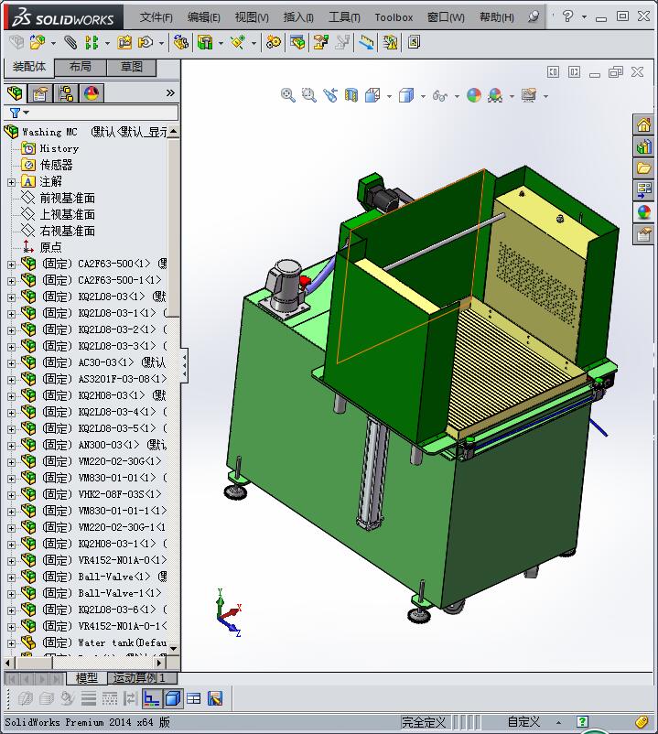
Task: Open the 文件(F) menu
Action: click(x=156, y=17)
